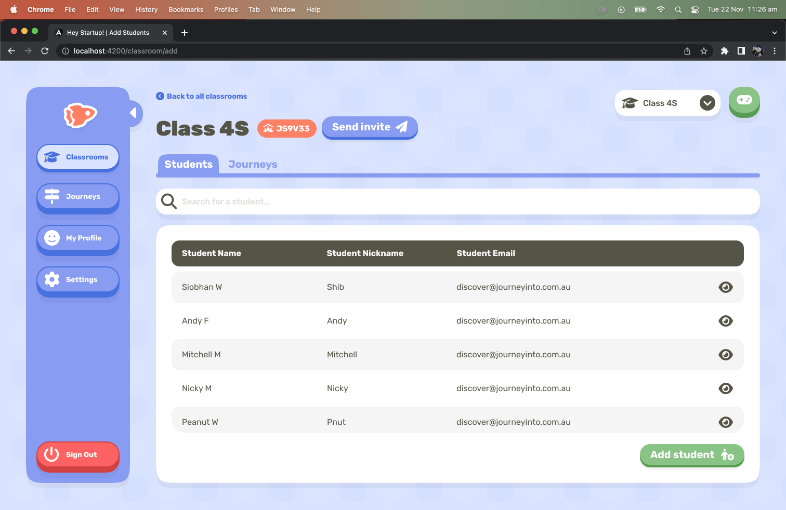The height and width of the screenshot is (510, 786).
Task: Click the green game controller icon button
Action: tap(744, 101)
